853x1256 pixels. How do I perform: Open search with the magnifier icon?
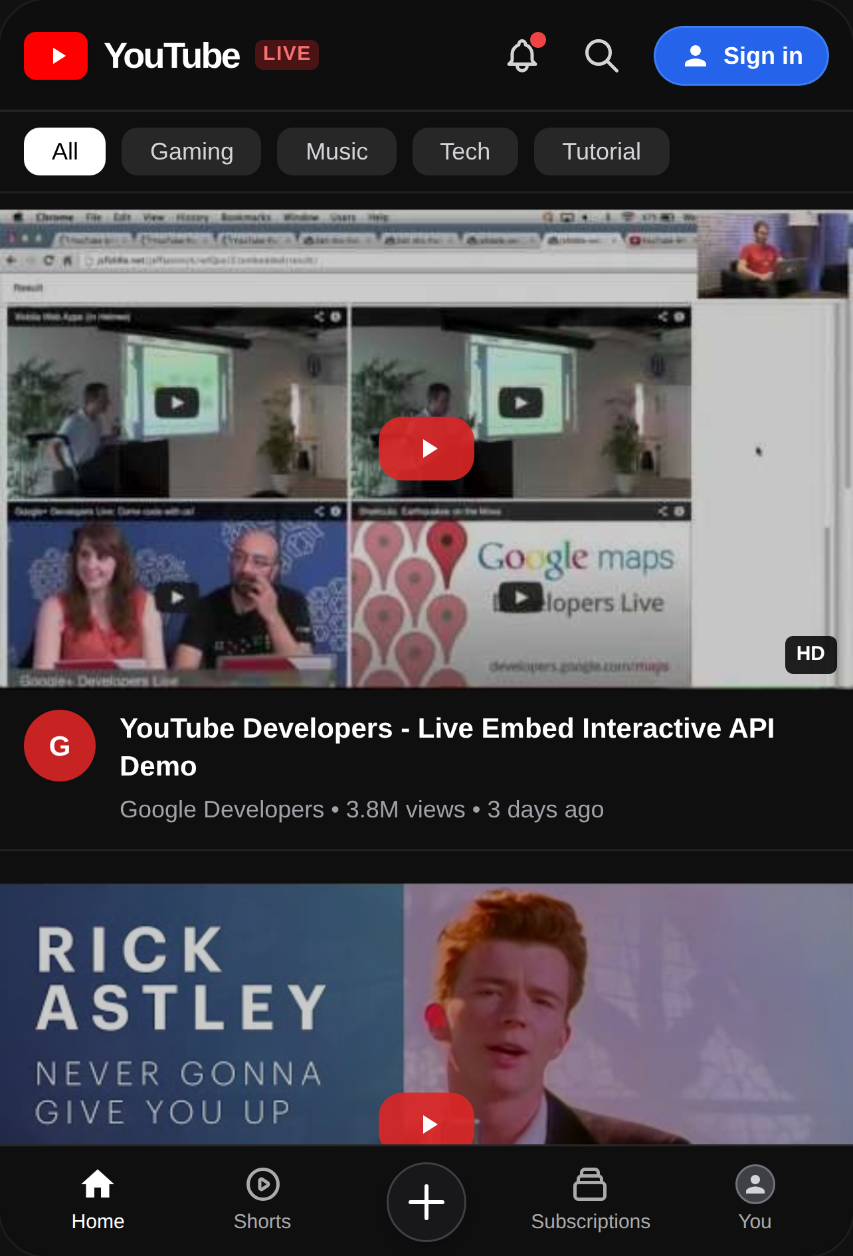tap(602, 56)
